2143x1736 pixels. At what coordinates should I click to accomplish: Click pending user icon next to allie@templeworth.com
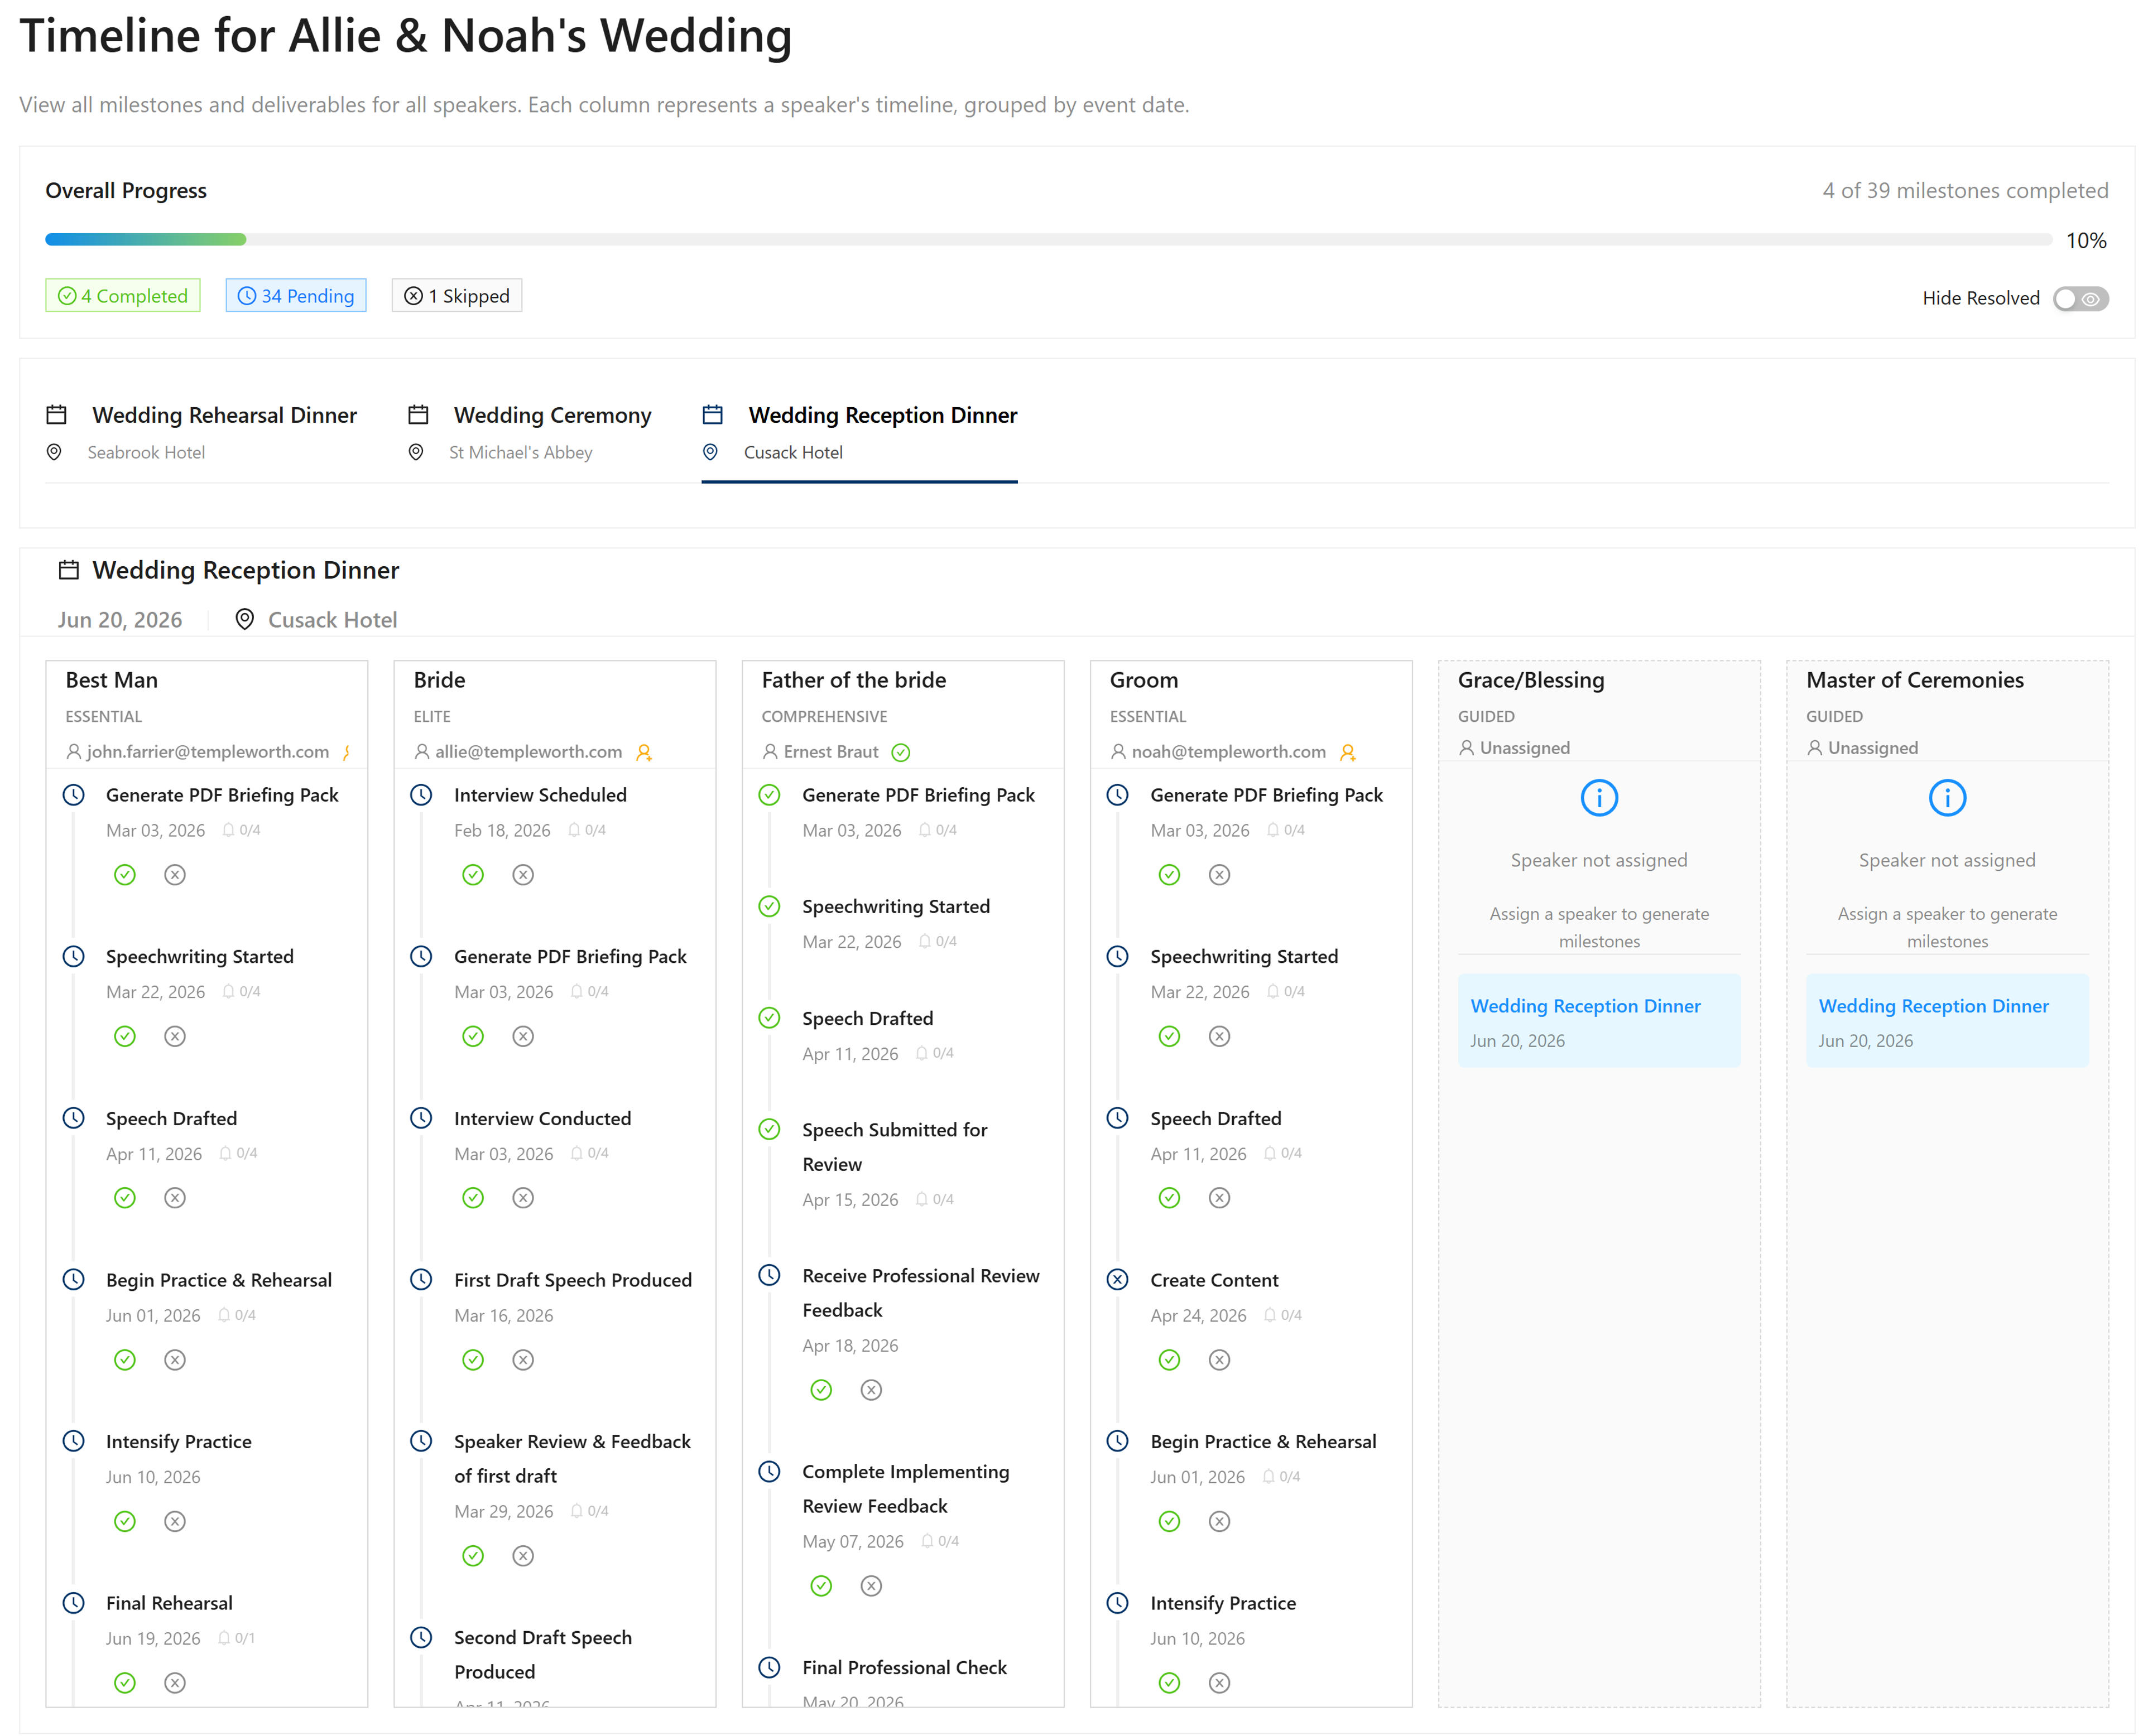tap(645, 752)
